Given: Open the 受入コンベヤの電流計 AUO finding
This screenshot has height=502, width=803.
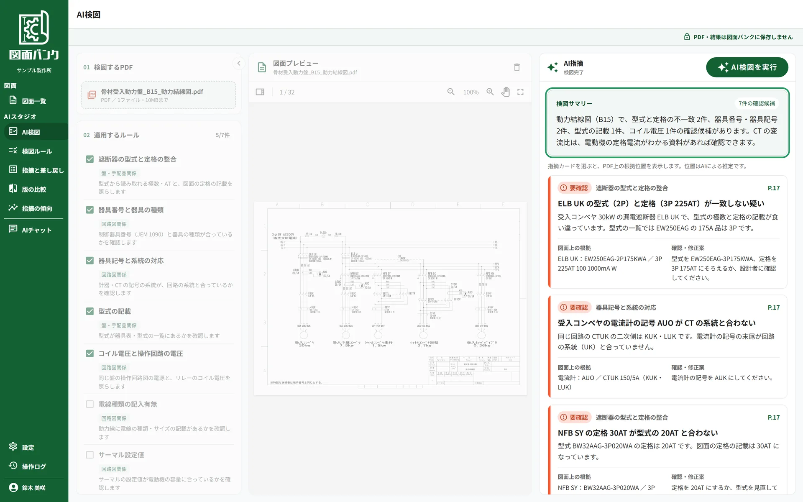Looking at the screenshot, I should [x=667, y=347].
